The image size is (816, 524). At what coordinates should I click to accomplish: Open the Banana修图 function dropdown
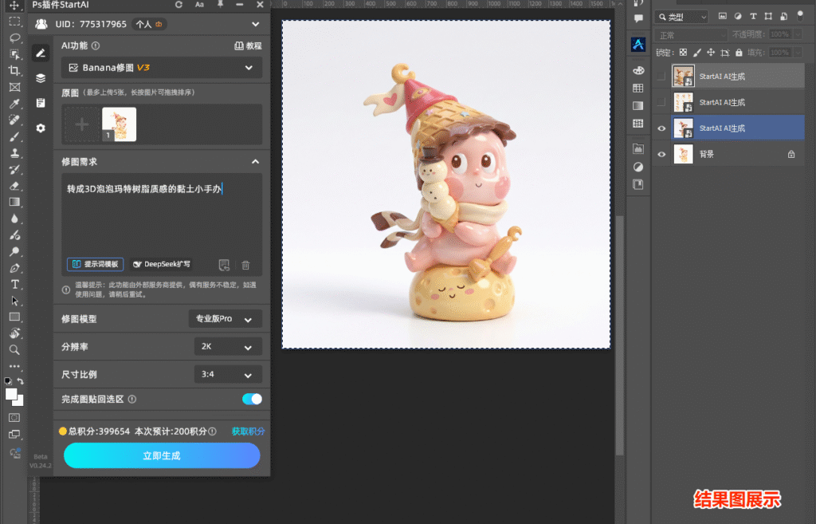[x=162, y=68]
